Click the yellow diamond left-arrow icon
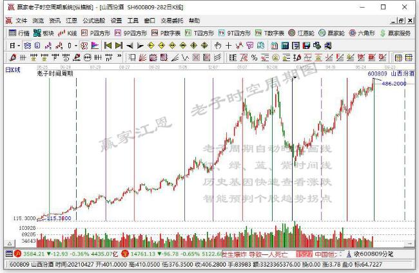This screenshot has height=273, width=419. pyautogui.click(x=151, y=46)
